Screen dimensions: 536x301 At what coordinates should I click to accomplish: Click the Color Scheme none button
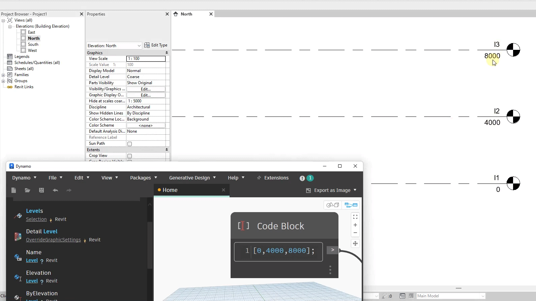[x=146, y=126]
